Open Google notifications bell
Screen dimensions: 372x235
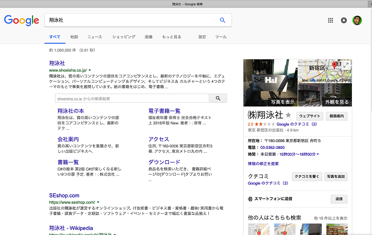click(343, 21)
